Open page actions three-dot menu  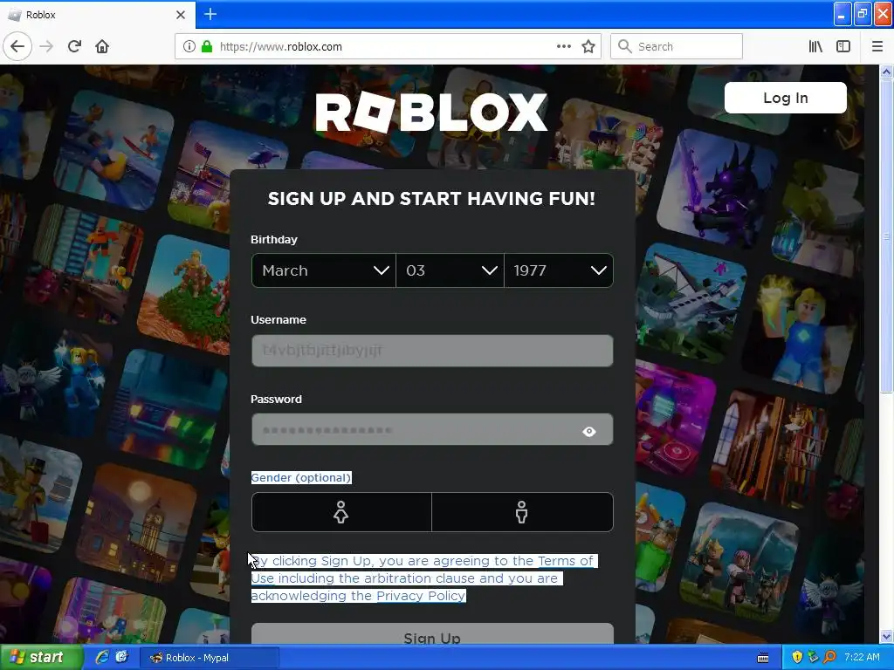563,46
